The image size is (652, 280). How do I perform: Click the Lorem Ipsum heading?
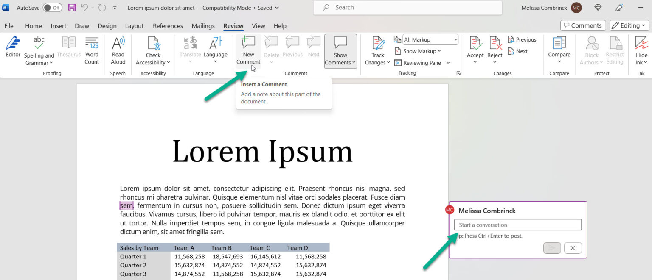coord(263,151)
